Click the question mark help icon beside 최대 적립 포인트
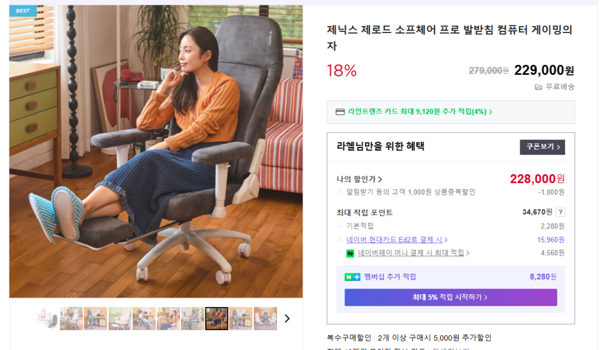The image size is (606, 350). [560, 212]
